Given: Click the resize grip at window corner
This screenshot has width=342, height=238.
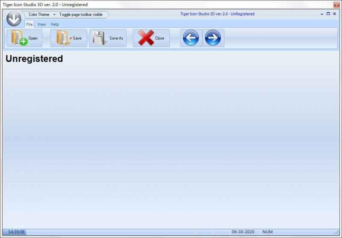Looking at the screenshot, I should (x=336, y=232).
